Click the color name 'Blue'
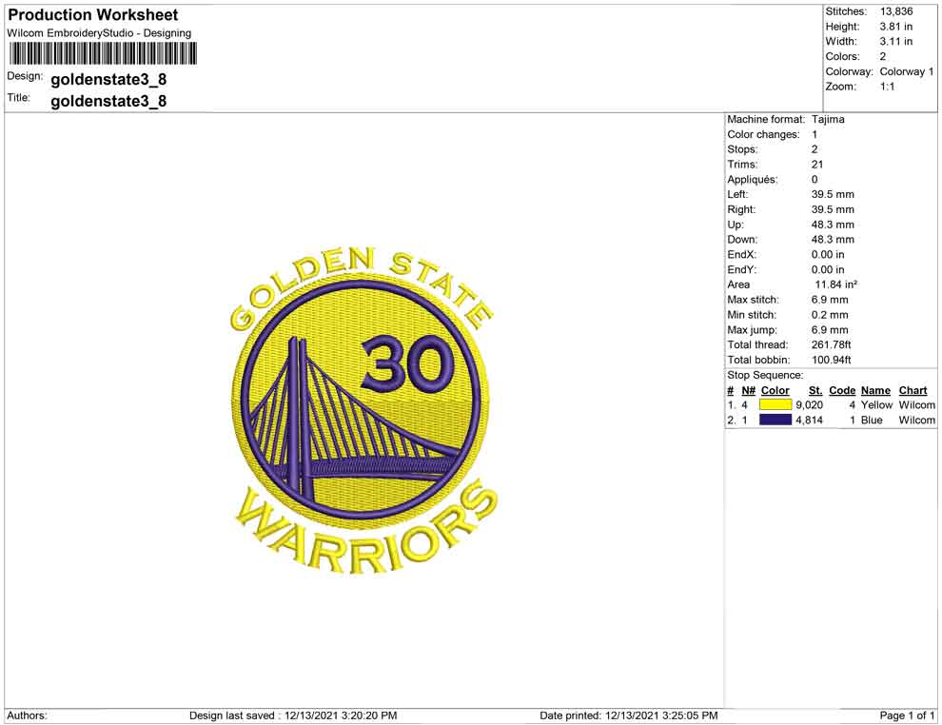 tap(872, 420)
